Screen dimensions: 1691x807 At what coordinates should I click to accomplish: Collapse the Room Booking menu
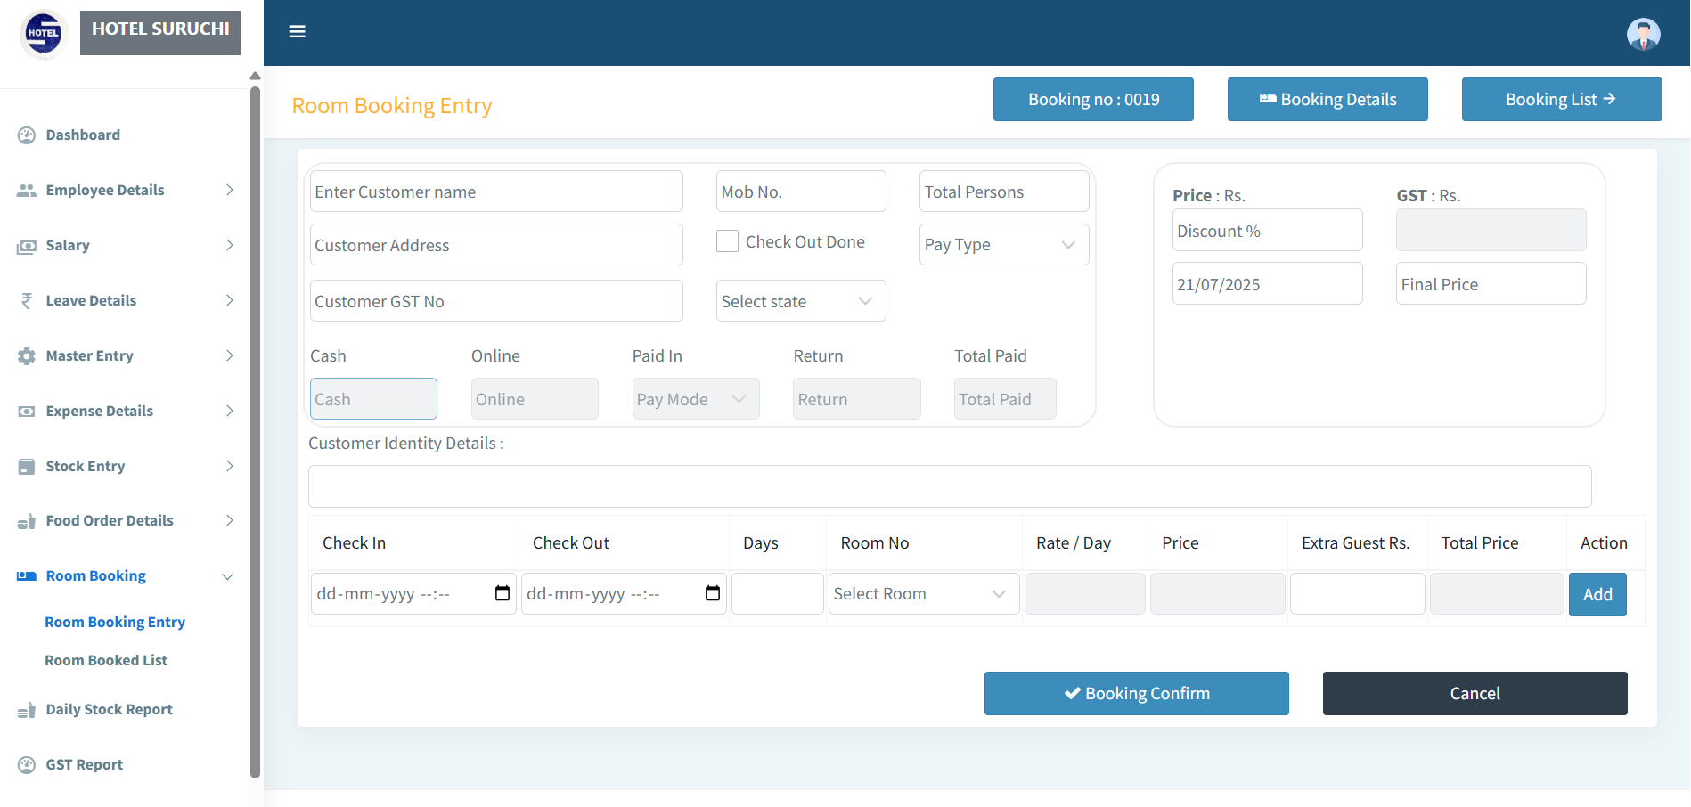pyautogui.click(x=125, y=576)
